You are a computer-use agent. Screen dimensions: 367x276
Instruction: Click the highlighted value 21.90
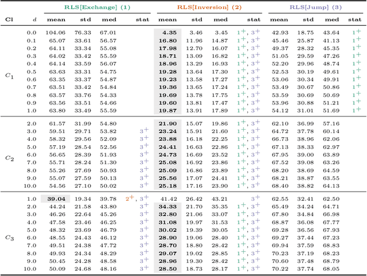coord(167,123)
